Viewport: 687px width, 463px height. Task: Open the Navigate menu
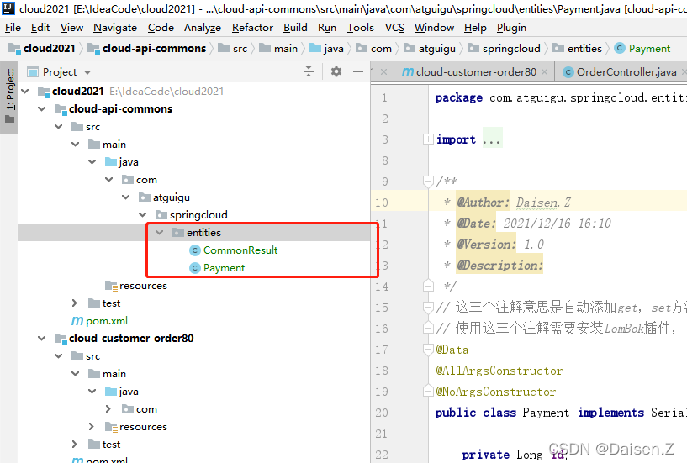(x=115, y=28)
